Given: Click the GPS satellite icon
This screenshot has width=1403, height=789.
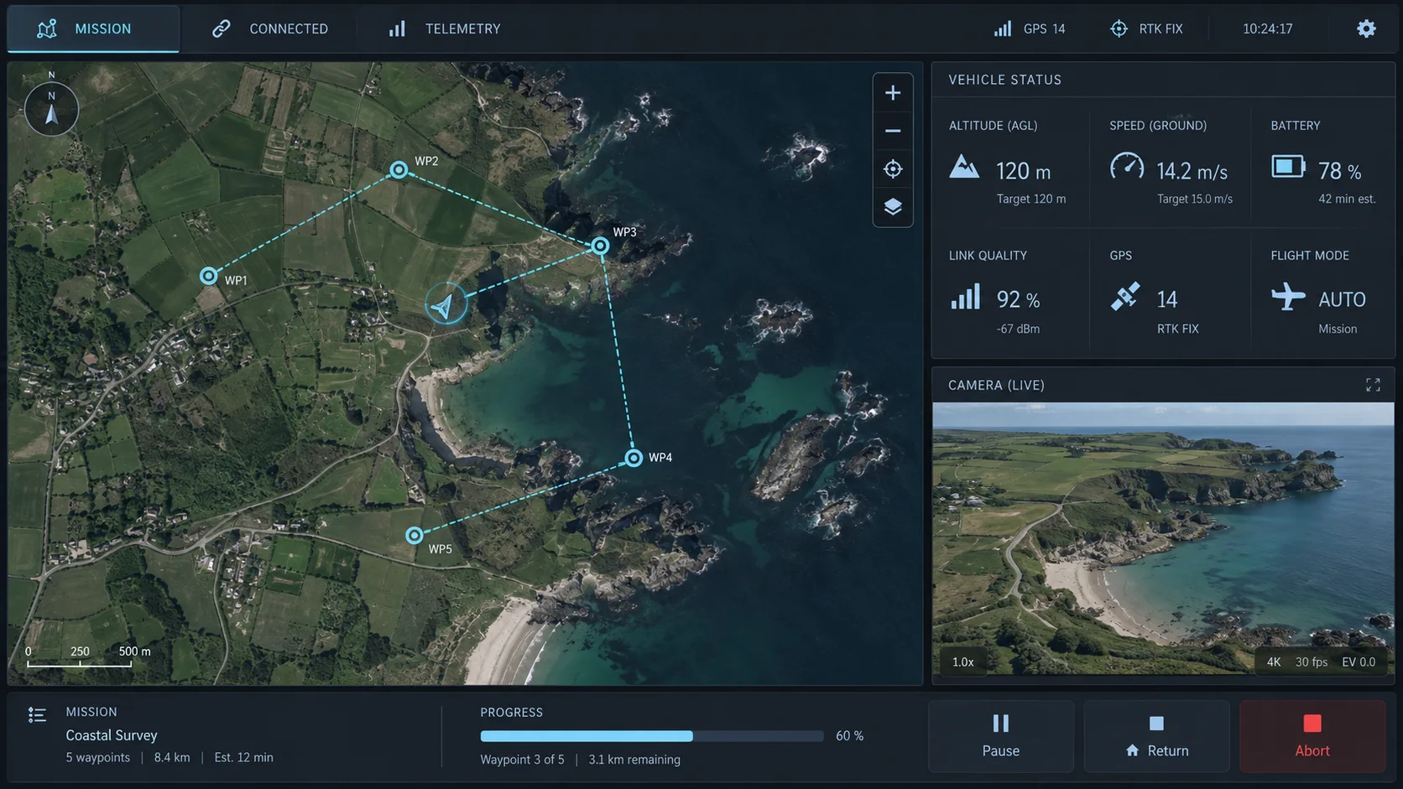Looking at the screenshot, I should (1125, 296).
